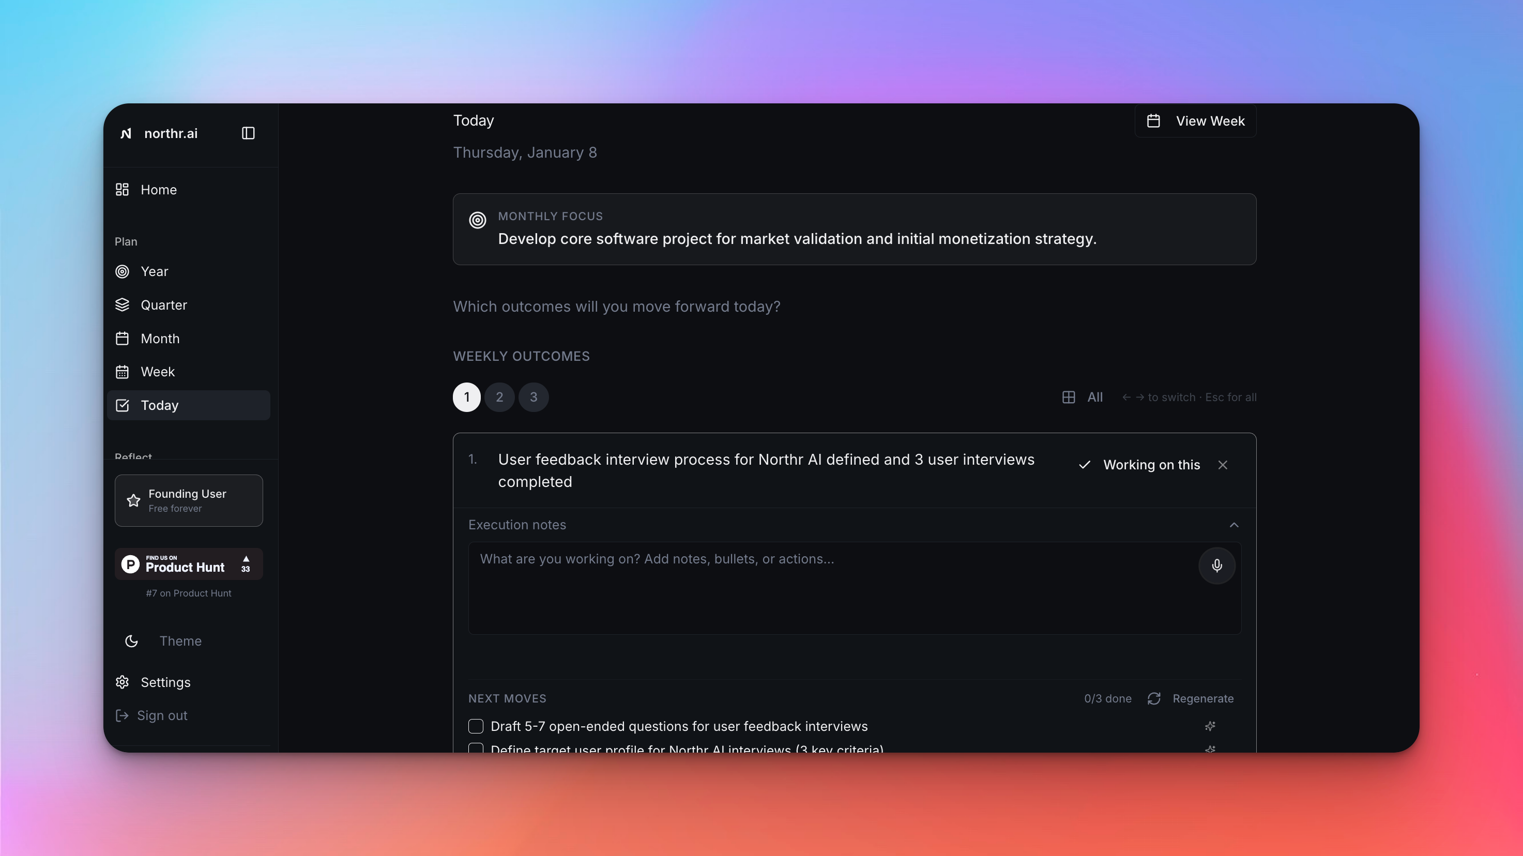The width and height of the screenshot is (1523, 856).
Task: Open the View Week button
Action: 1195,120
